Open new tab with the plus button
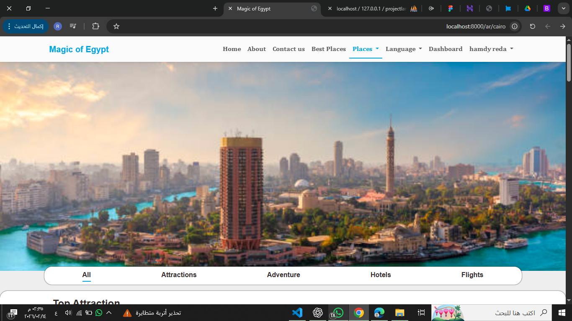Viewport: 572px width, 321px height. click(x=215, y=8)
